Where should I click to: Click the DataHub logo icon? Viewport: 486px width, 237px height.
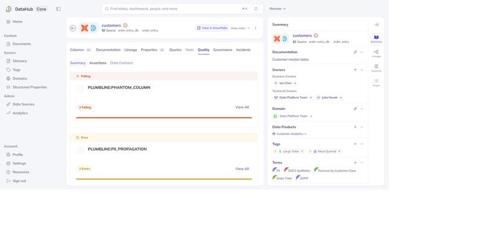(8, 9)
